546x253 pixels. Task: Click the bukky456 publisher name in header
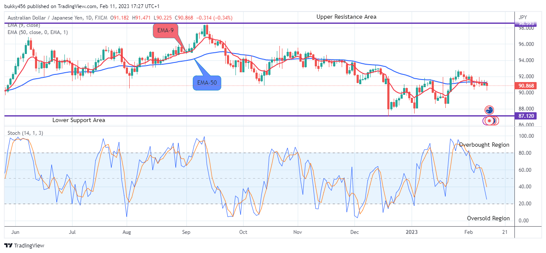(x=18, y=5)
